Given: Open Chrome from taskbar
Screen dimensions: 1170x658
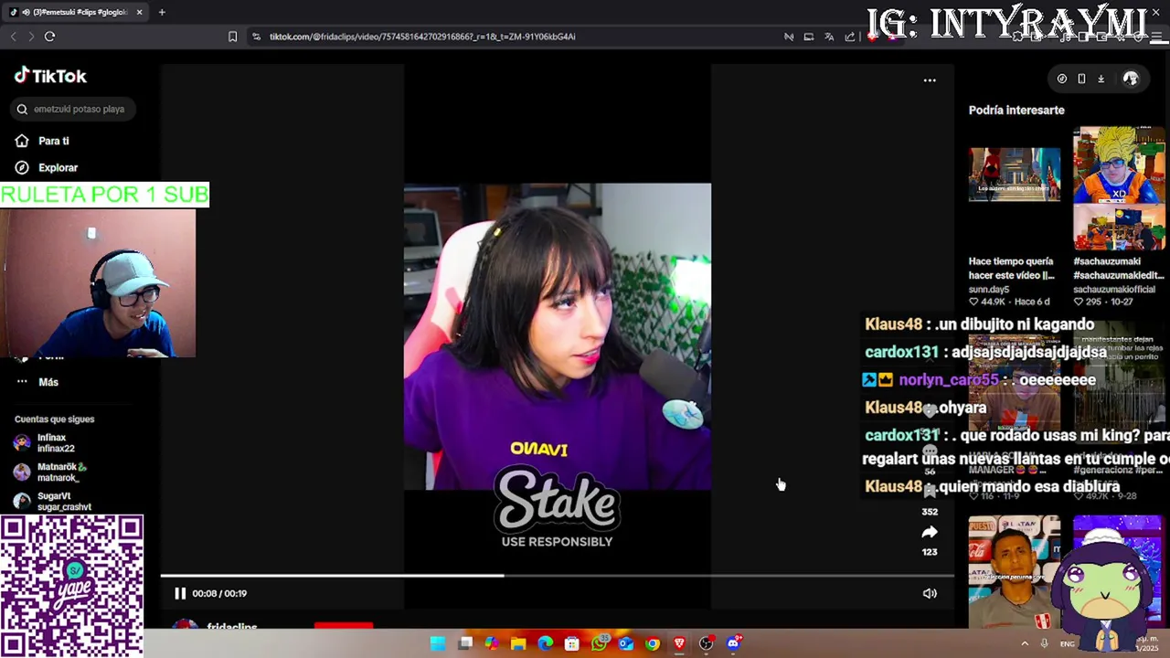Looking at the screenshot, I should tap(652, 643).
